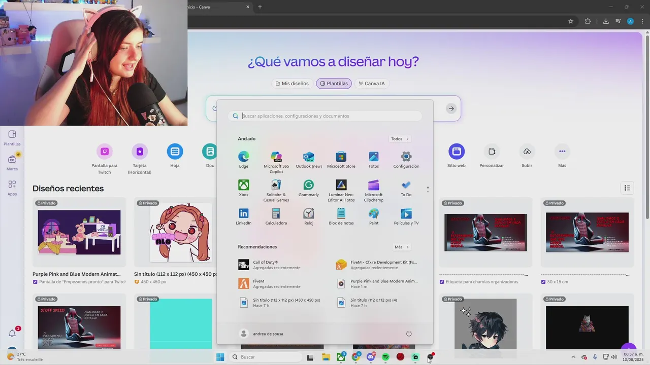Open the Fotos app
This screenshot has height=365, width=650.
pos(374,159)
